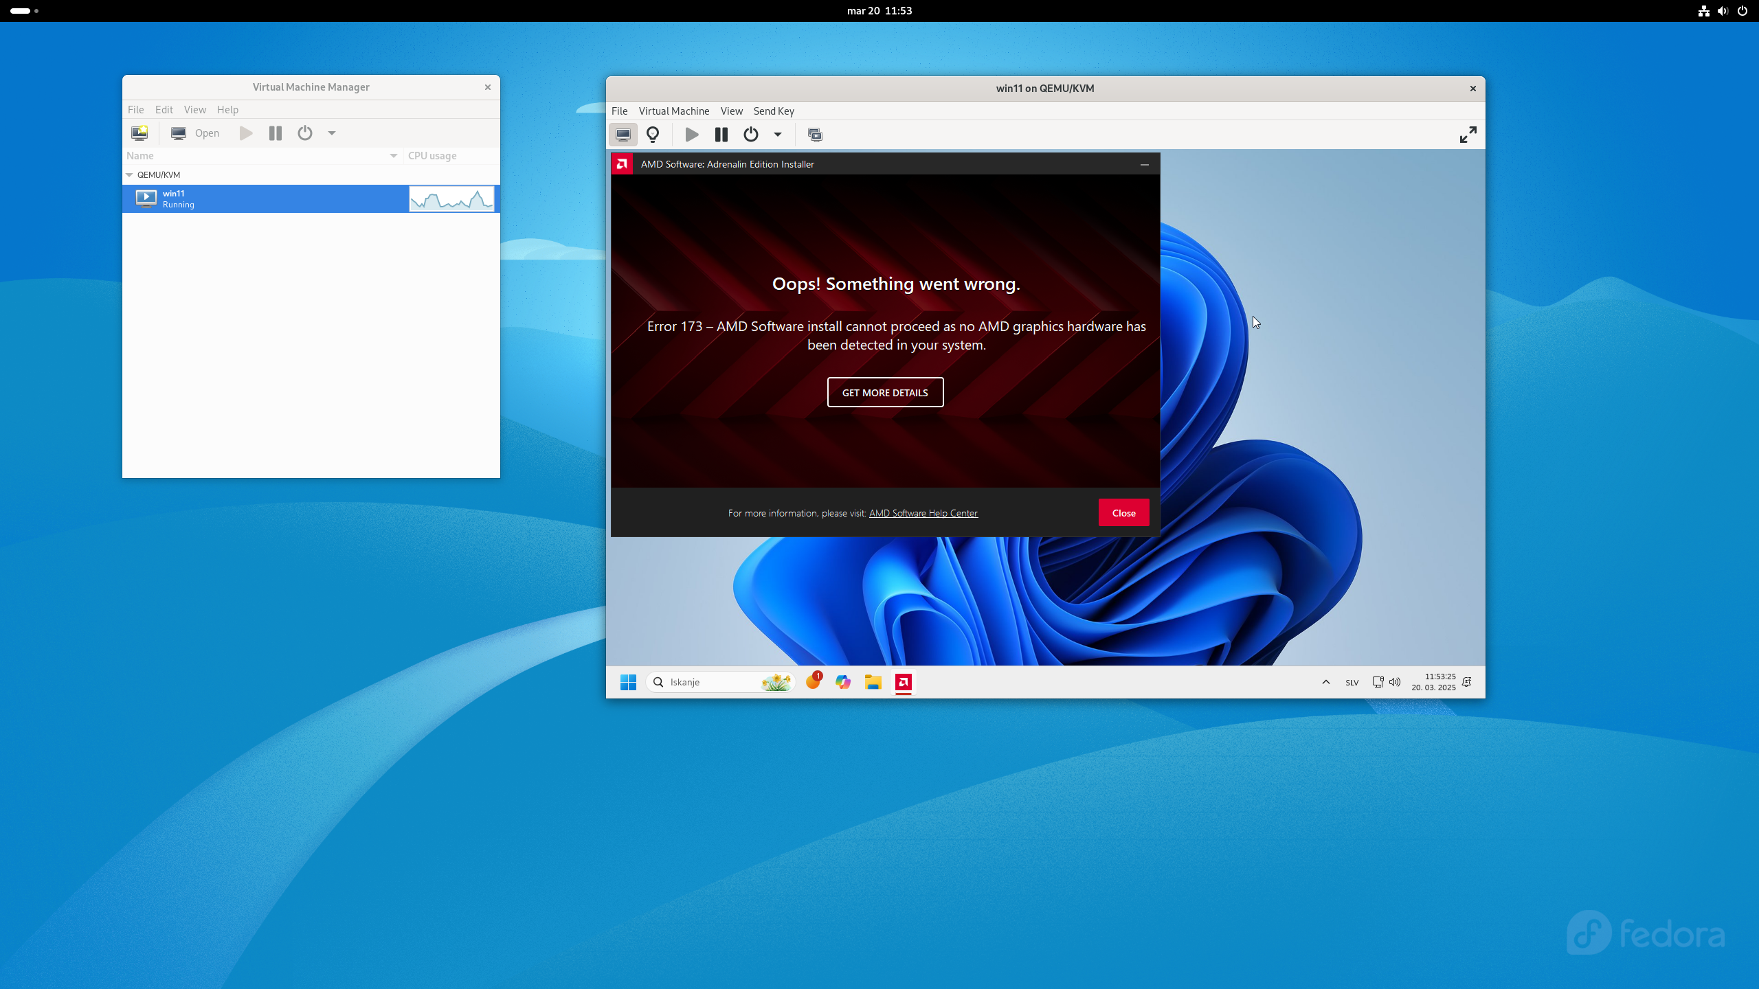
Task: Close the win11 on QEMU/KVM window
Action: 1472,89
